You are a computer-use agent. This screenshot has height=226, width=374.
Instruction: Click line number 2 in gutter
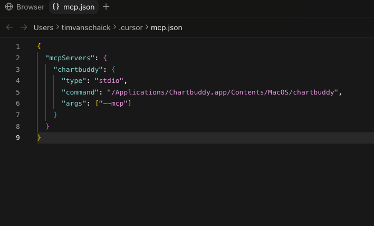18,58
